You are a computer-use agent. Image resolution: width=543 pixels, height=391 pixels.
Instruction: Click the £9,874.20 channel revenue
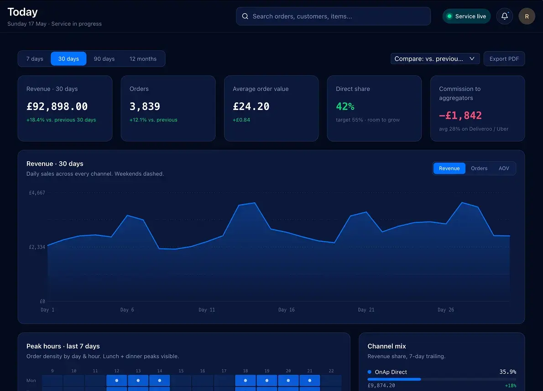point(381,386)
